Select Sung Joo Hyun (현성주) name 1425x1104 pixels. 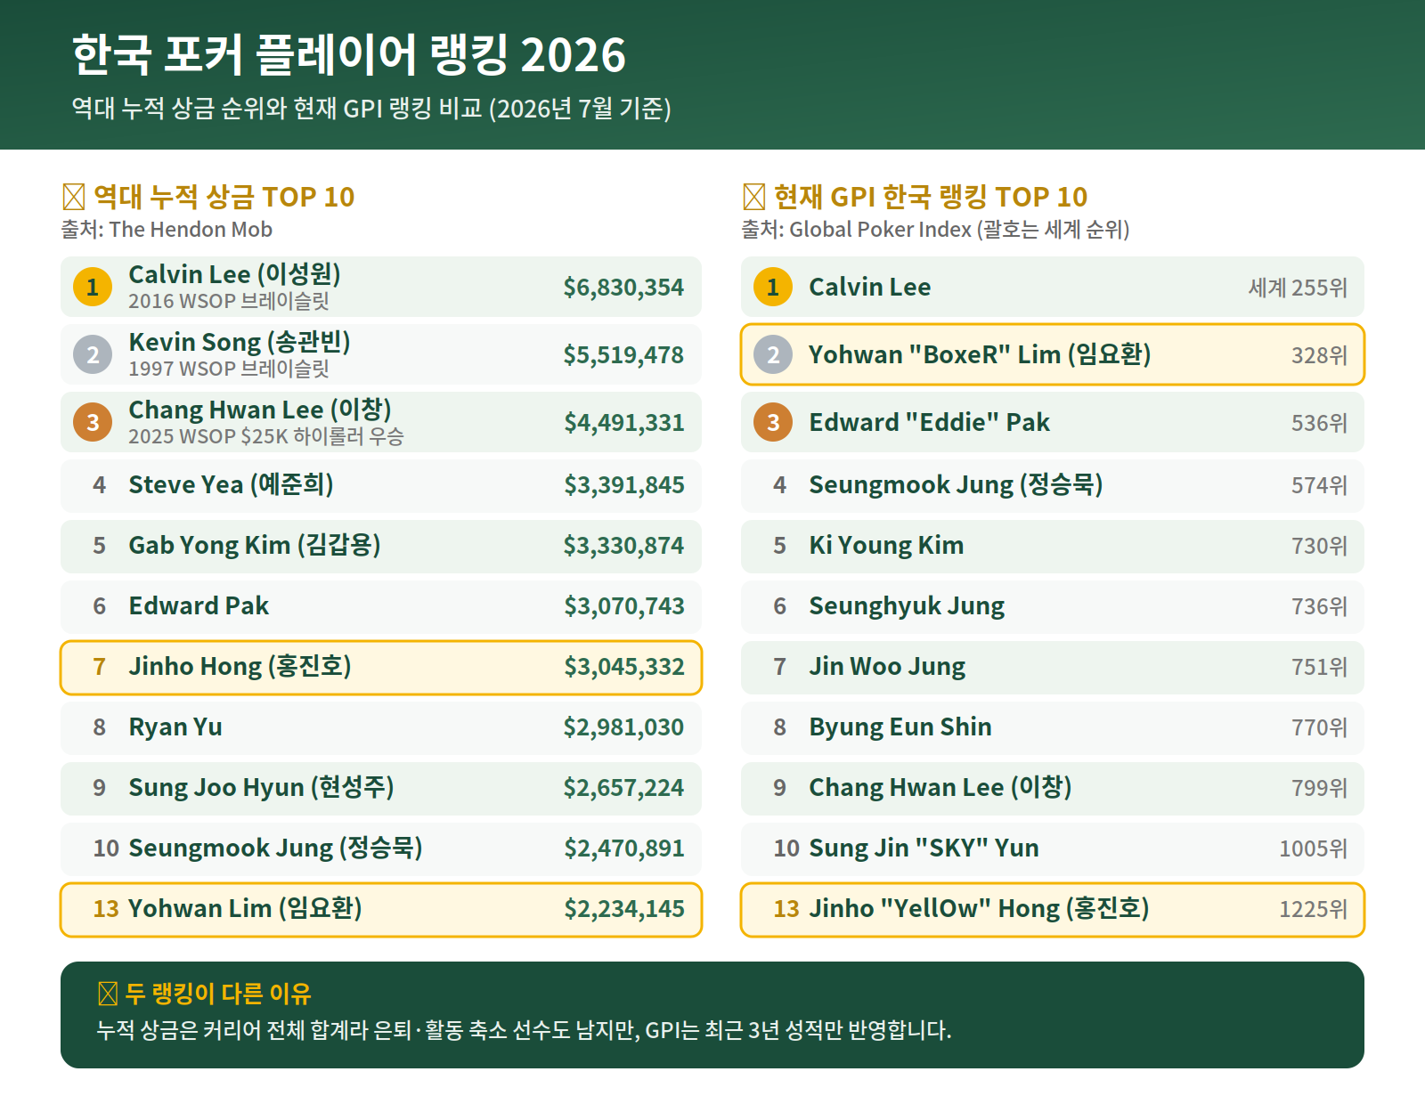262,788
